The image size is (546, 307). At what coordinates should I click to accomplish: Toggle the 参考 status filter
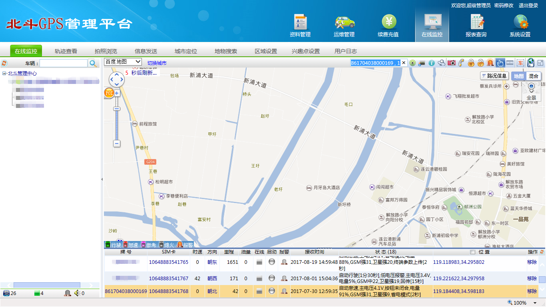(149, 245)
